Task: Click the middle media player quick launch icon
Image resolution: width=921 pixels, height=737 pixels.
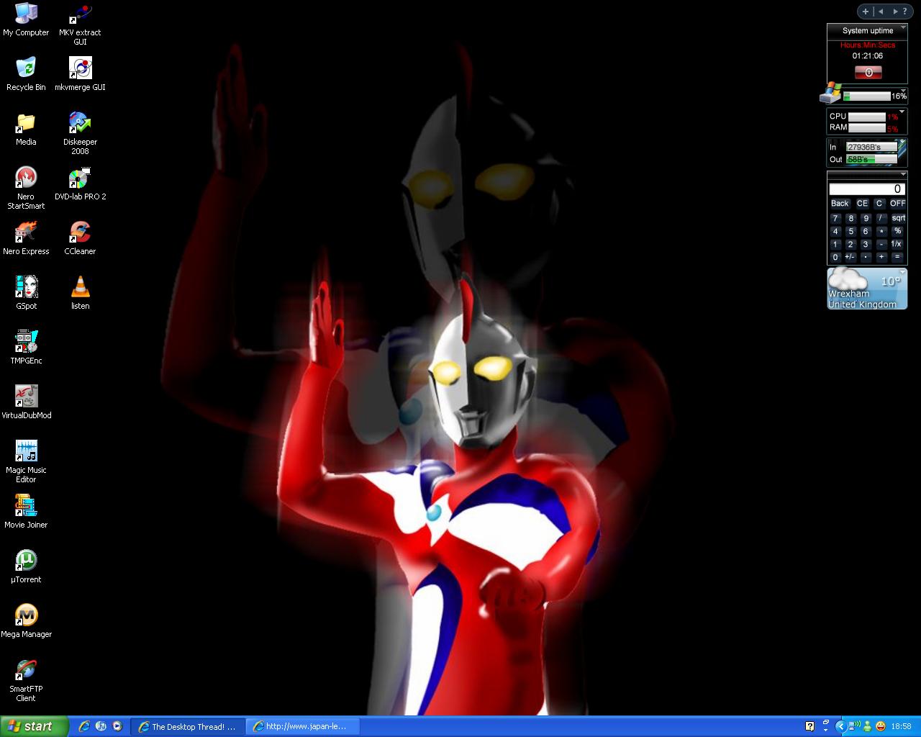Action: (101, 726)
